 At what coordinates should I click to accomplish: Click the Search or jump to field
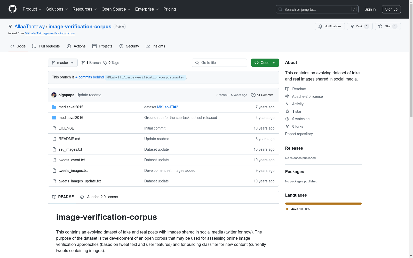(317, 9)
